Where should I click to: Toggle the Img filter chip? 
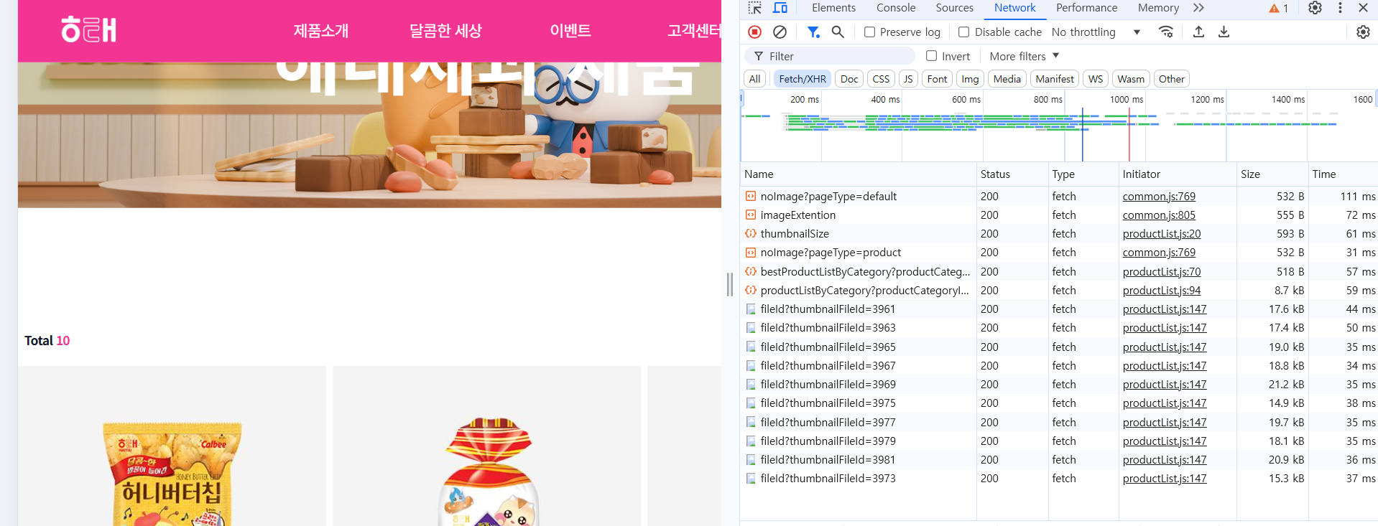(970, 79)
